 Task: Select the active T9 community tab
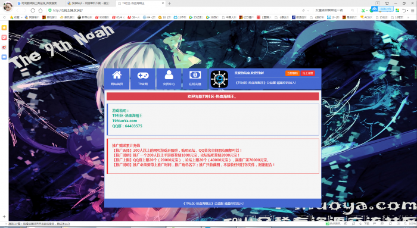pos(141,3)
